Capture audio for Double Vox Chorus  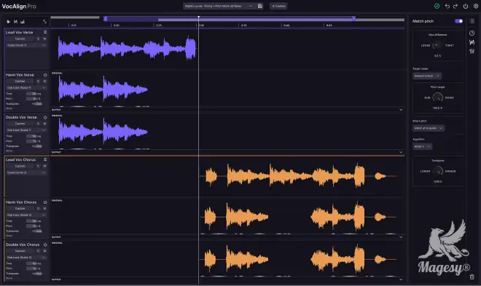point(20,251)
